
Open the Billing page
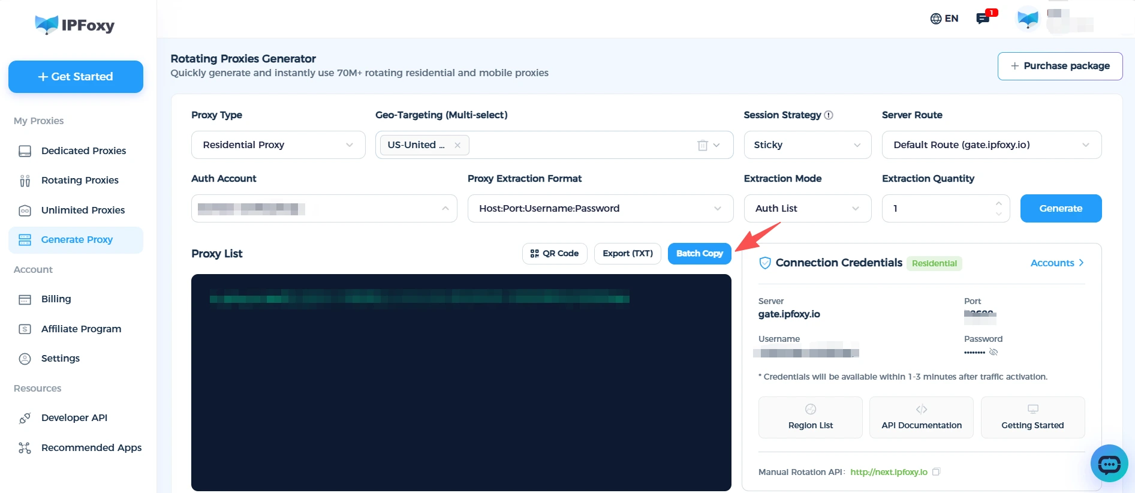pos(76,299)
